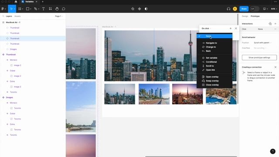Image resolution: width=279 pixels, height=157 pixels.
Task: Click the layers search magnifier icon
Action: [x=3, y=16]
